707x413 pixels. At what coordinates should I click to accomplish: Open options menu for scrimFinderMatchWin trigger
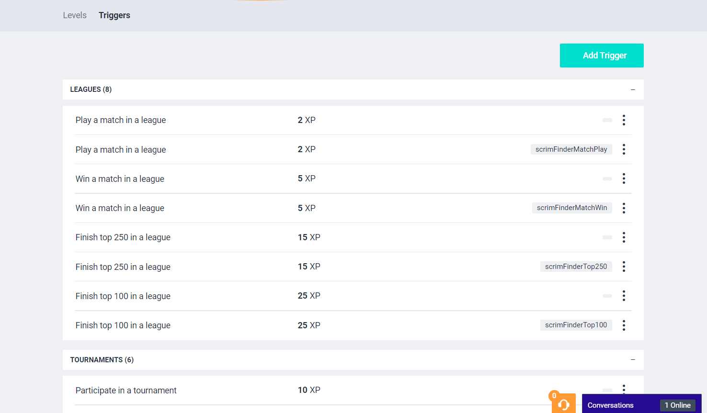pos(624,208)
